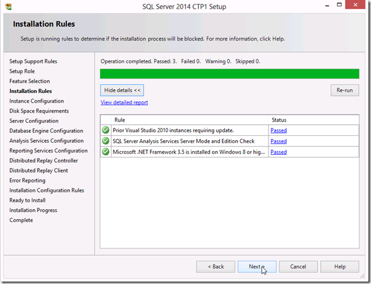This screenshot has height=284, width=371.
Task: Select Error Reporting step
Action: click(27, 181)
